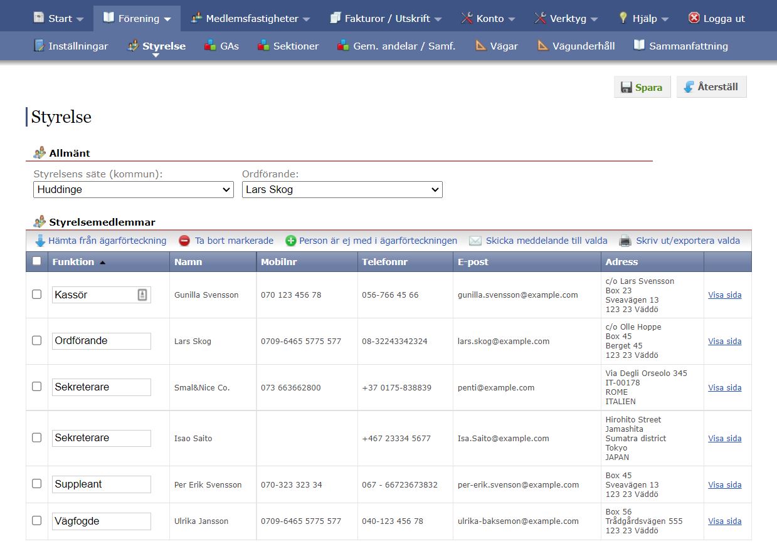Switch to the Vägunderhåll tab
The width and height of the screenshot is (777, 554).
coord(576,46)
